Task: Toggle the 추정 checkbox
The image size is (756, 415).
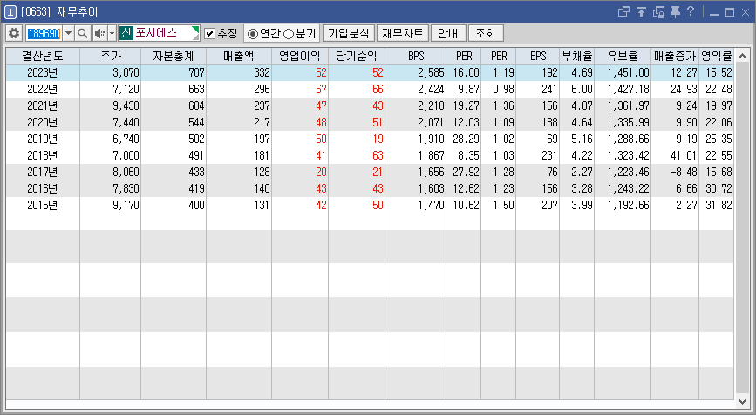Action: tap(210, 33)
